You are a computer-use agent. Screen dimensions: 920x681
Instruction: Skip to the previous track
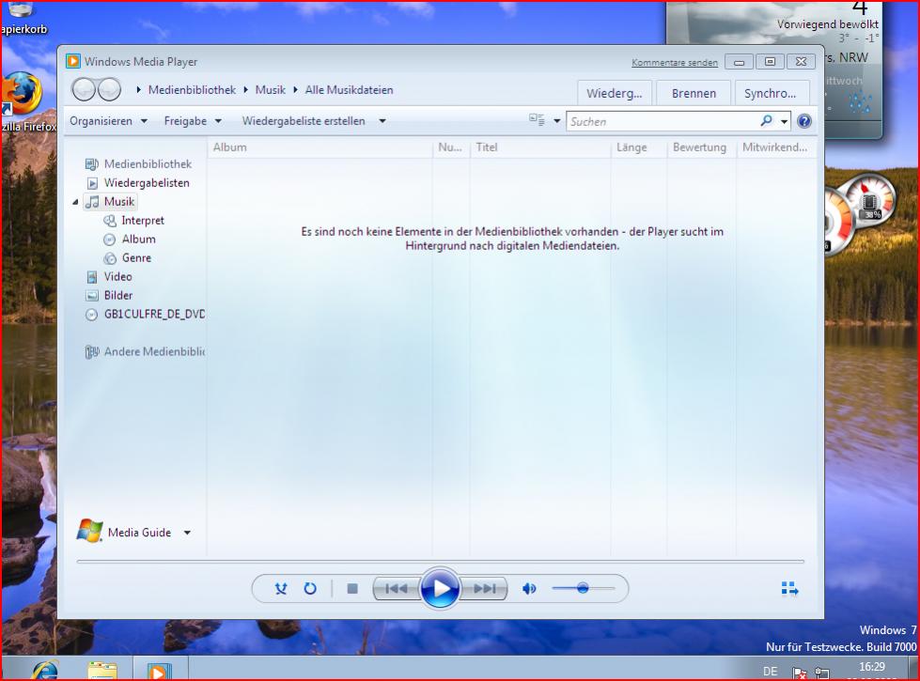[397, 588]
